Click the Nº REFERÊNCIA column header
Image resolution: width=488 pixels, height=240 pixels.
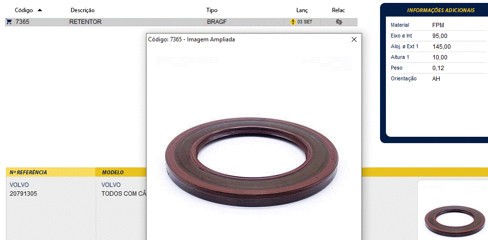(x=28, y=172)
